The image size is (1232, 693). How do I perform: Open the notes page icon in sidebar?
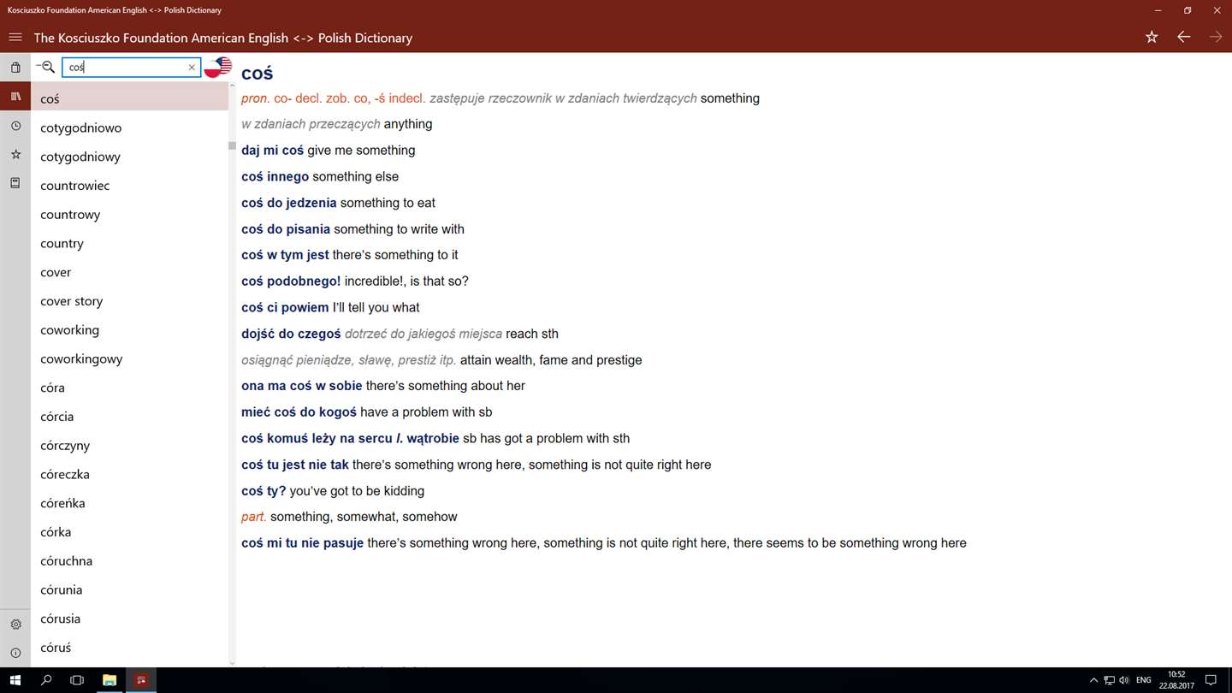15,183
